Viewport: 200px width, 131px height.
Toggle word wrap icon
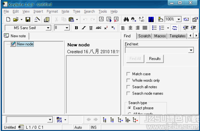pos(175,28)
